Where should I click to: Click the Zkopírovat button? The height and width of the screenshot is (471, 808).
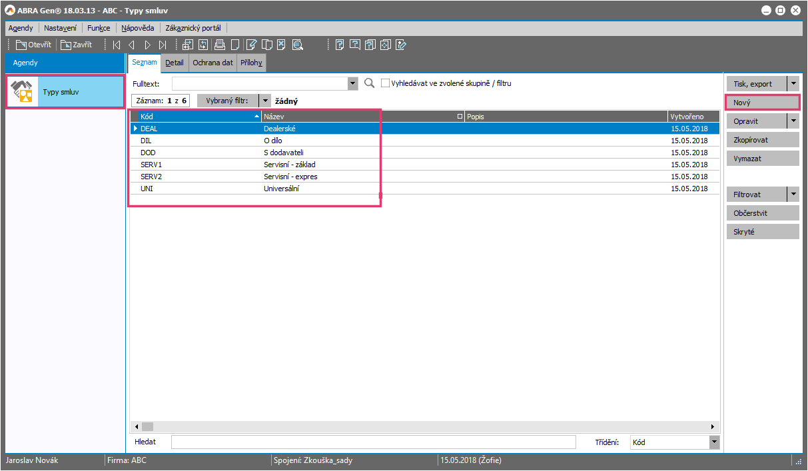[763, 140]
